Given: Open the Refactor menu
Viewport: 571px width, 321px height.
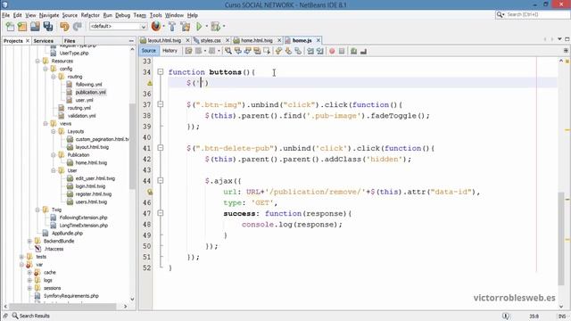Looking at the screenshot, I should click(x=90, y=15).
